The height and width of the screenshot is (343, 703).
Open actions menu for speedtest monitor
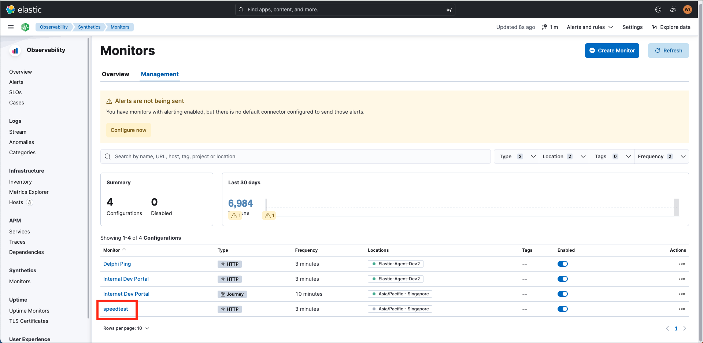681,309
